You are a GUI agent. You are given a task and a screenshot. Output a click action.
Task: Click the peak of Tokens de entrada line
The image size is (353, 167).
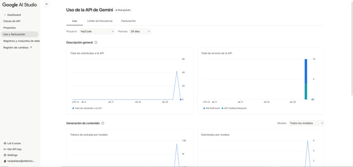click(177, 144)
